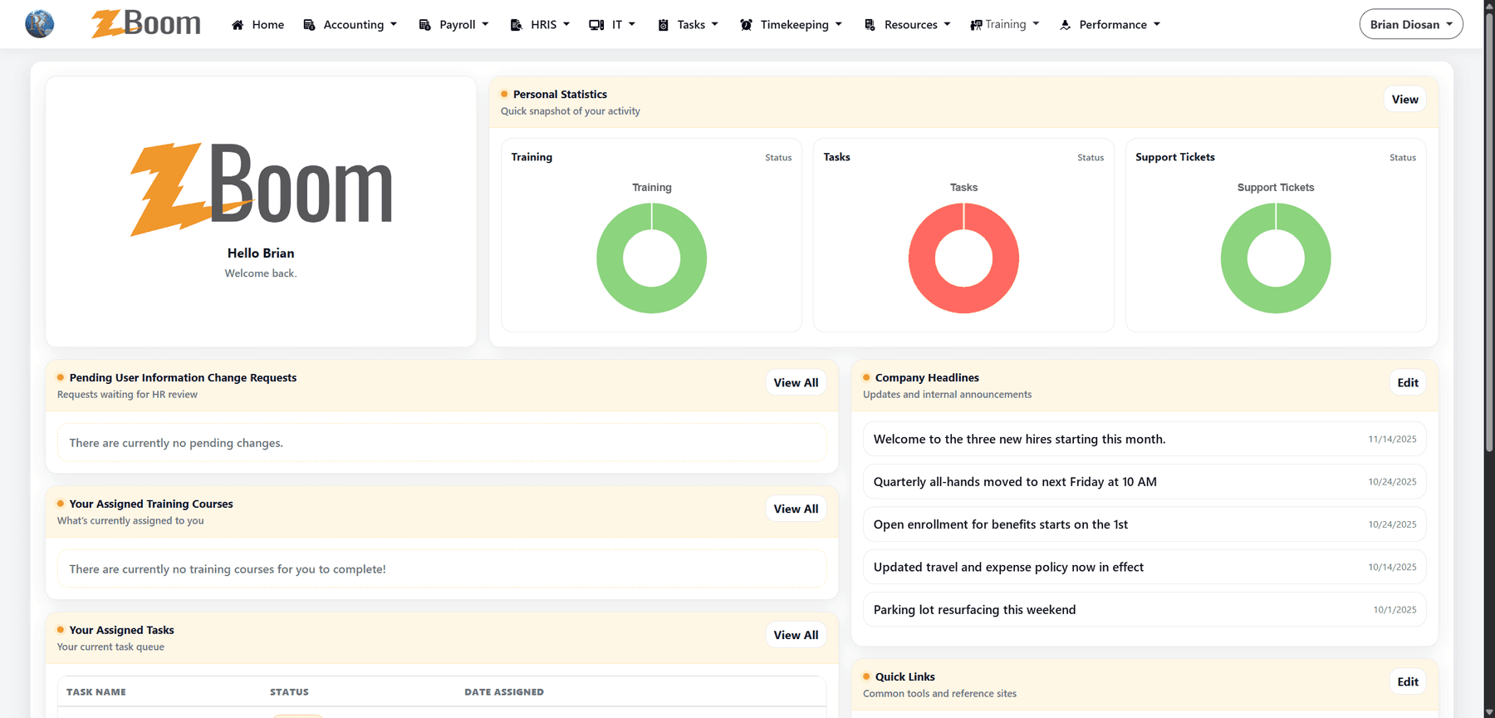Screen dimensions: 1495x718
Task: Open the Resources menu label
Action: 911,25
